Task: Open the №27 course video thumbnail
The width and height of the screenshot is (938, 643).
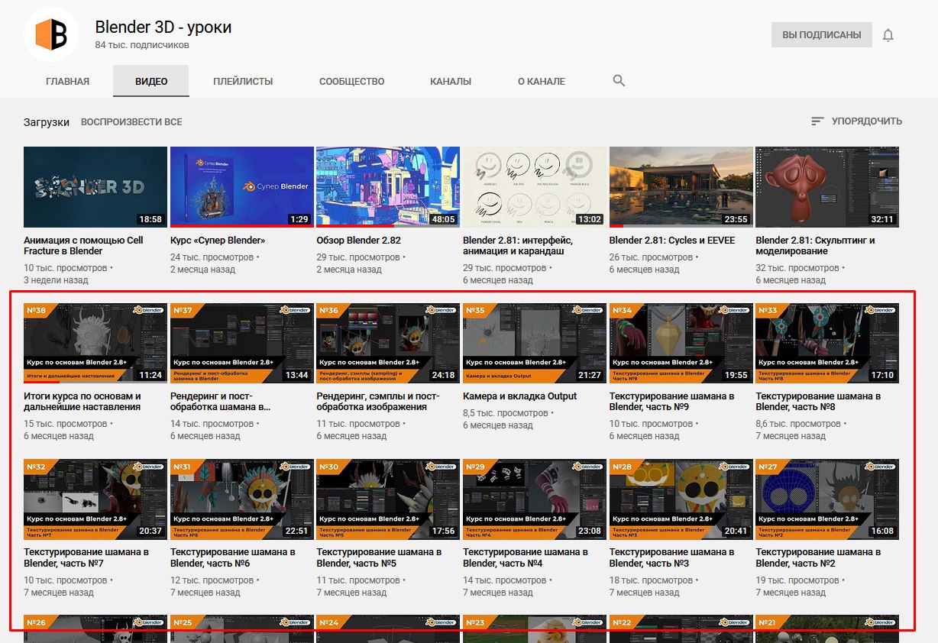Action: coord(827,499)
